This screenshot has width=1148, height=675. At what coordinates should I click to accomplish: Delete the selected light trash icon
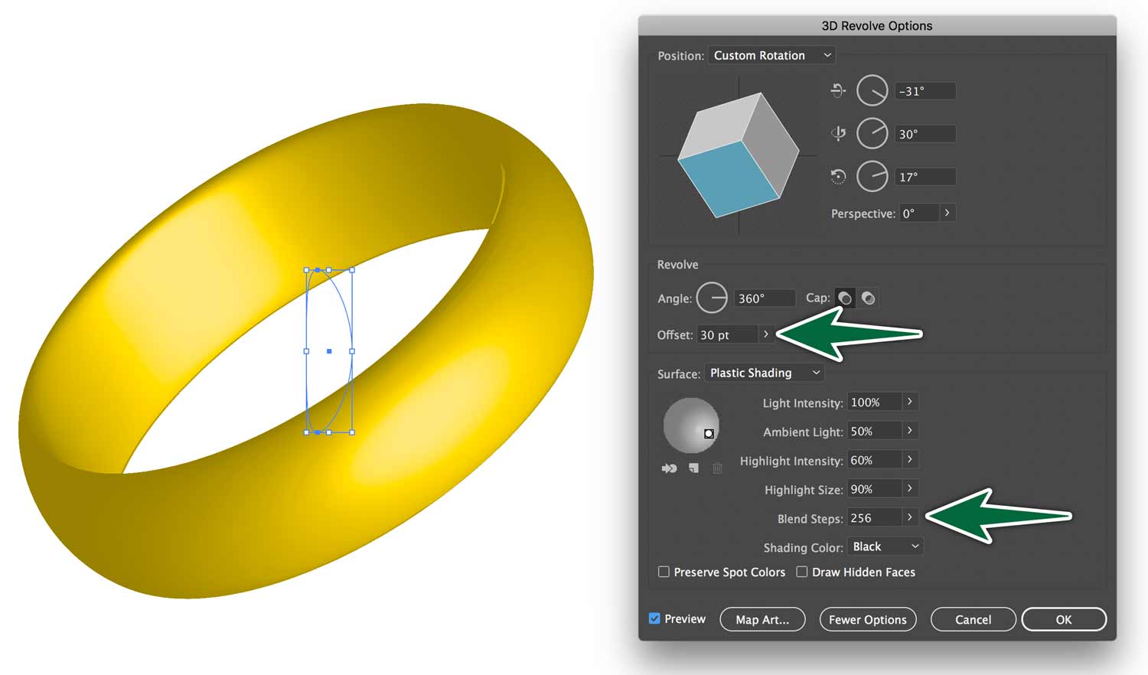pyautogui.click(x=717, y=468)
